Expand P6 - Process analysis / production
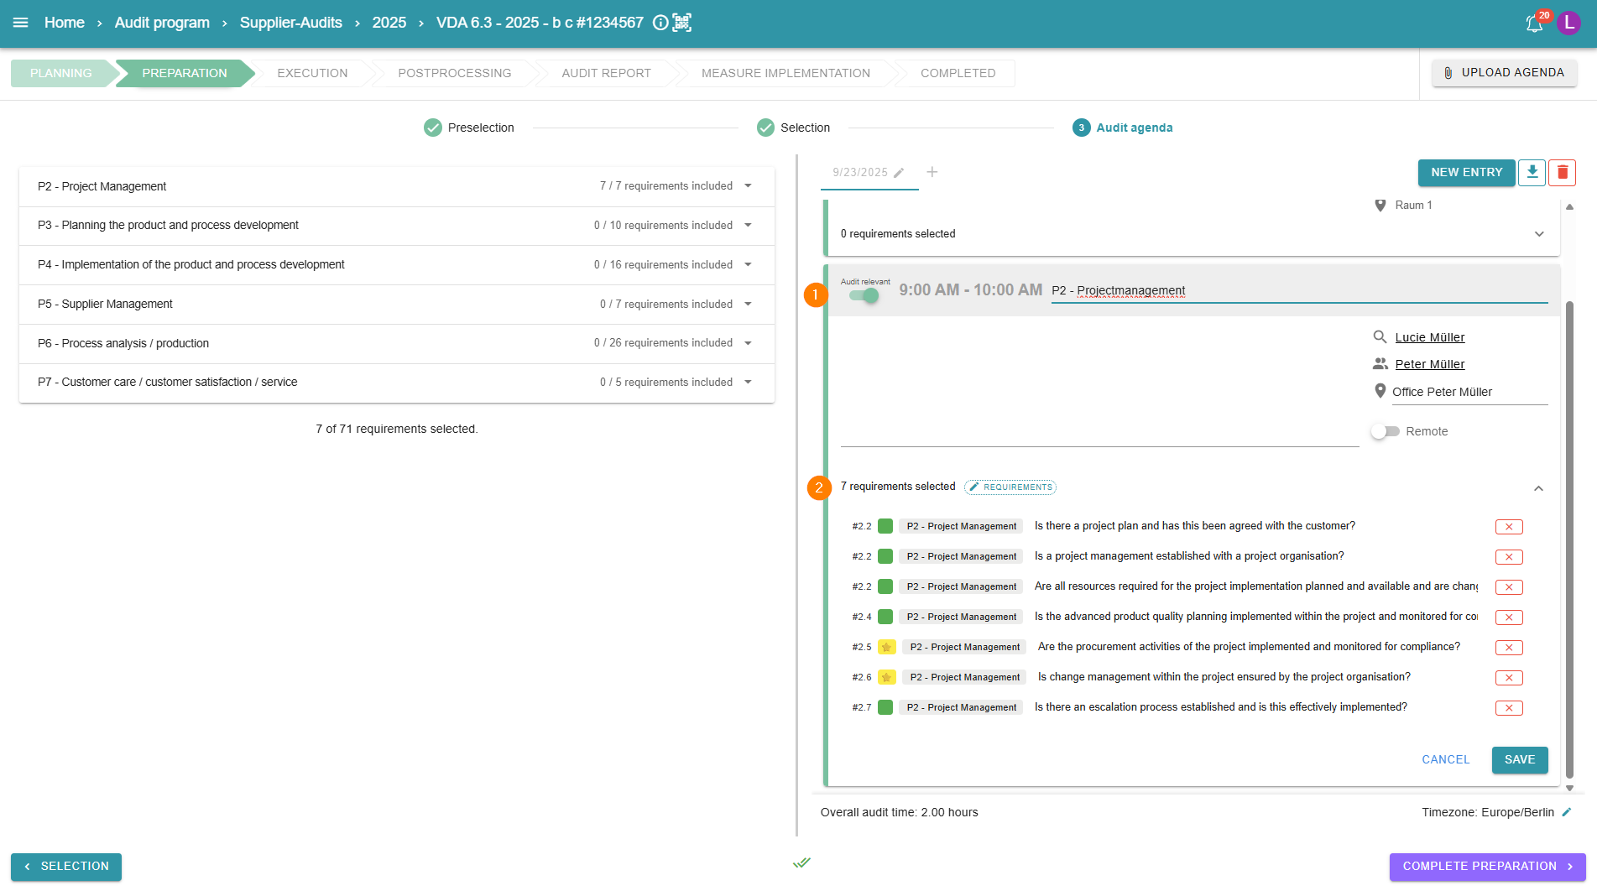The height and width of the screenshot is (891, 1597). pyautogui.click(x=748, y=343)
